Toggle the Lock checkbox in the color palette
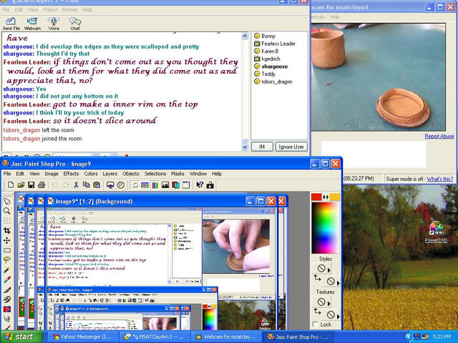Image resolution: width=458 pixels, height=343 pixels. click(x=316, y=324)
